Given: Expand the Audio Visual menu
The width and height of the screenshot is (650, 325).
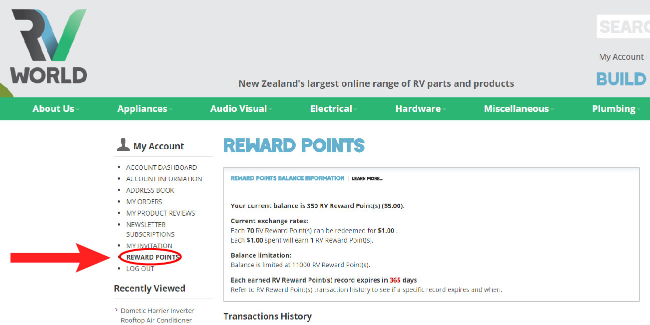Looking at the screenshot, I should pyautogui.click(x=241, y=108).
